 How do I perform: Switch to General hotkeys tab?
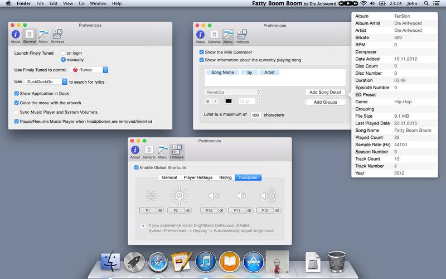click(x=169, y=177)
